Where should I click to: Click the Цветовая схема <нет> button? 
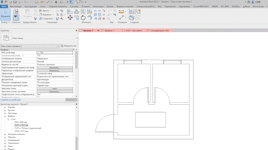(x=55, y=89)
